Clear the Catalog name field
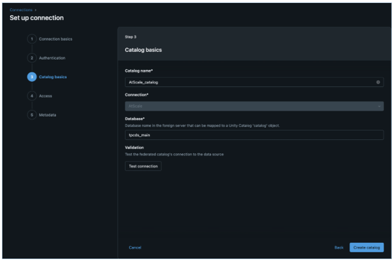 coord(378,82)
